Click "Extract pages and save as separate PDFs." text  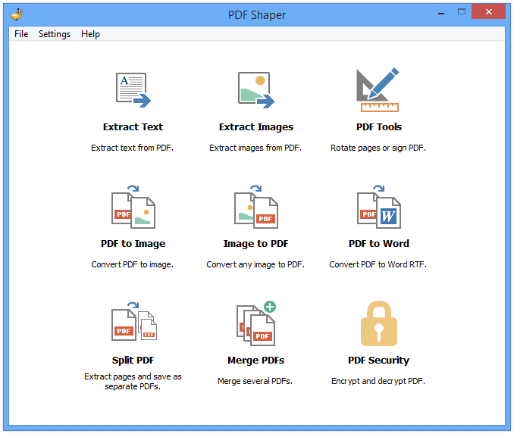133,382
